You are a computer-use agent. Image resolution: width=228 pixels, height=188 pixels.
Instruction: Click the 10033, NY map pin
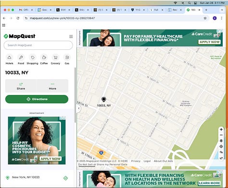coord(104,99)
